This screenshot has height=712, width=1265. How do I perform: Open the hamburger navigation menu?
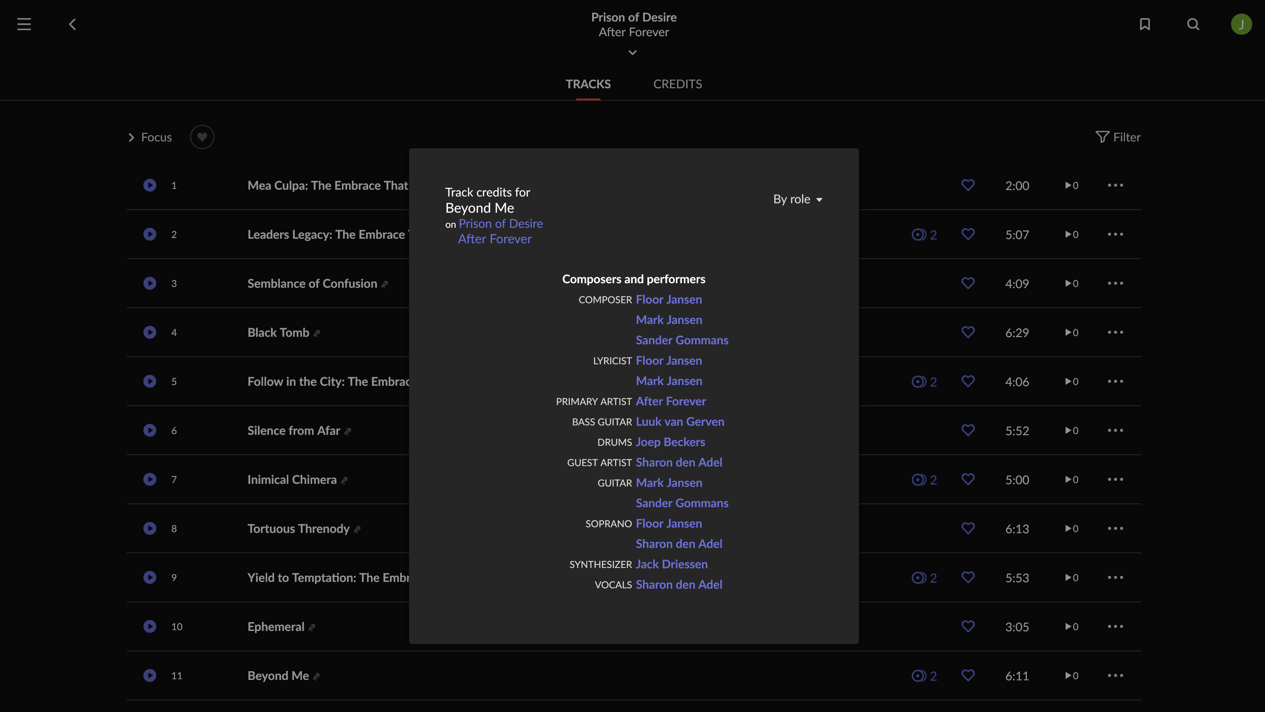[x=23, y=24]
